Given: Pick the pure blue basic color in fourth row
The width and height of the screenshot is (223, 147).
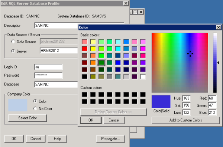Looking at the screenshot, I should [x=118, y=63].
